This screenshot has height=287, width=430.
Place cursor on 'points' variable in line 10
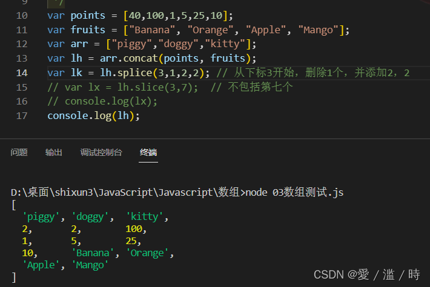[88, 16]
